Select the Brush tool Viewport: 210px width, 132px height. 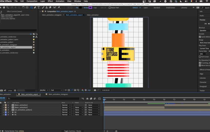click(x=43, y=7)
